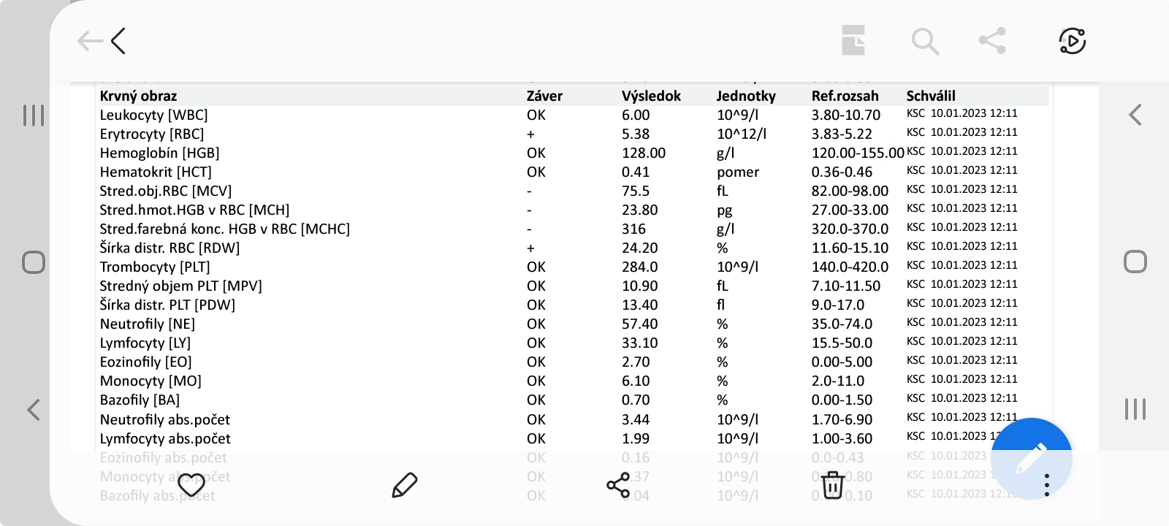Tap the left-edge three-bar recents button
Viewport: 1169px width, 526px height.
click(34, 115)
